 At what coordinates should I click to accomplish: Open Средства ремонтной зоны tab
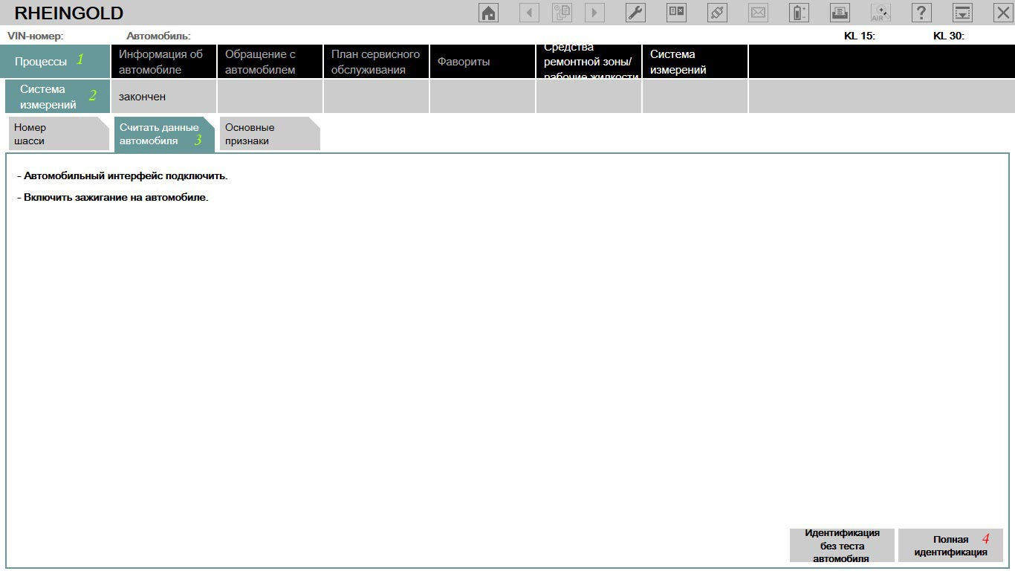pos(588,61)
